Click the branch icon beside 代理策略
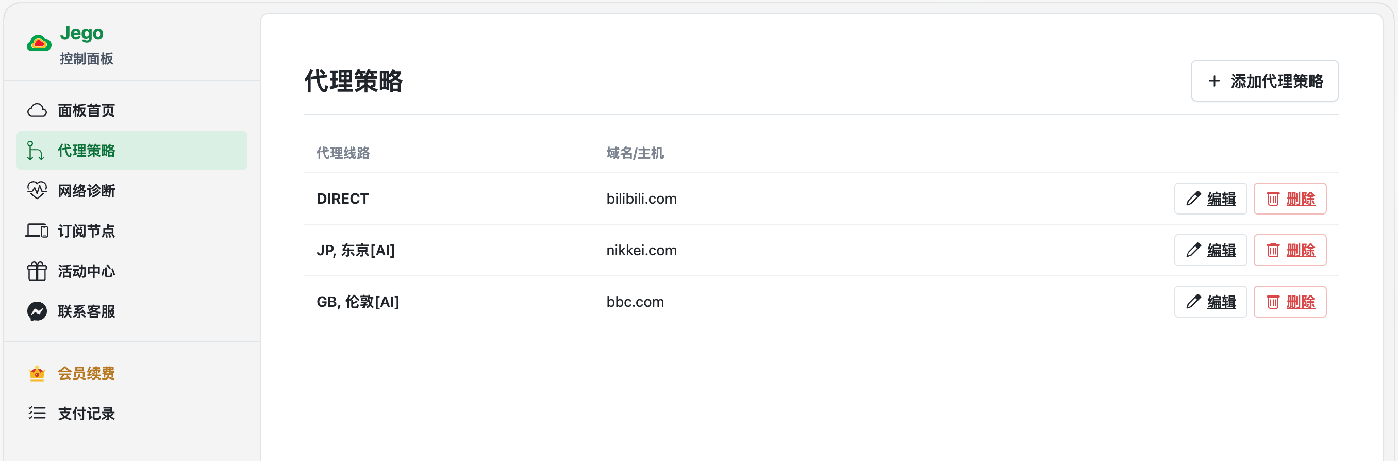 coord(35,151)
